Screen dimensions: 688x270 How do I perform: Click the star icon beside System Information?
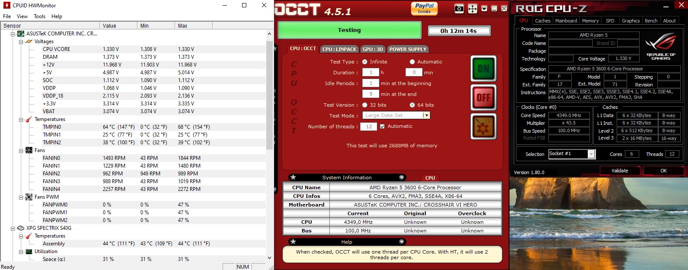[x=293, y=177]
